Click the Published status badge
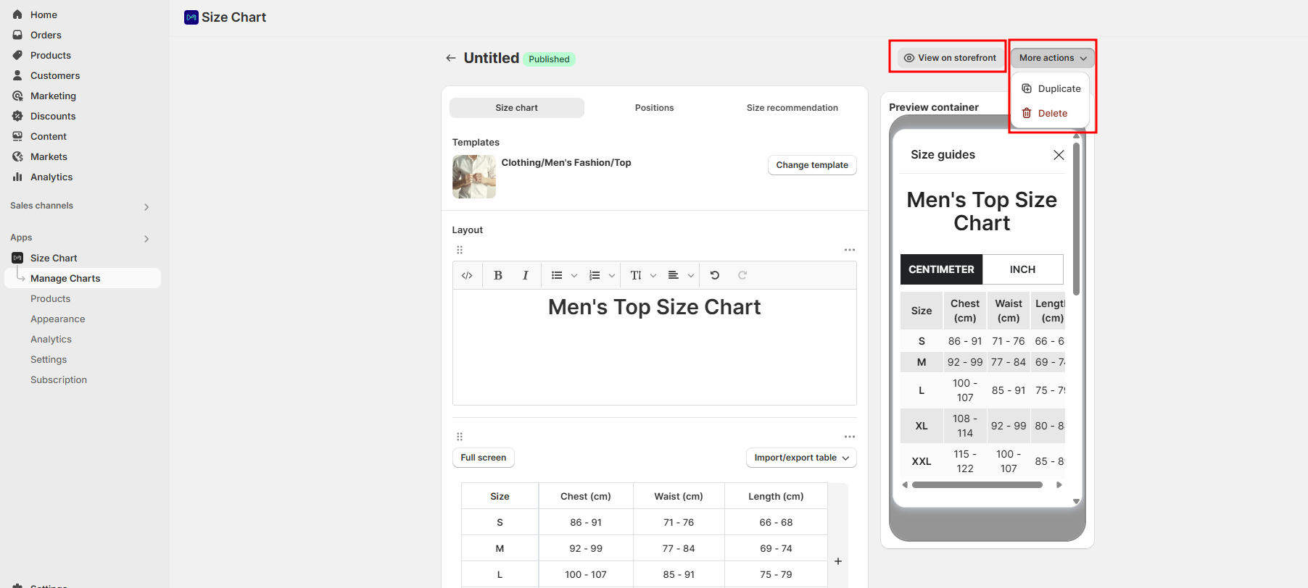 pos(549,59)
